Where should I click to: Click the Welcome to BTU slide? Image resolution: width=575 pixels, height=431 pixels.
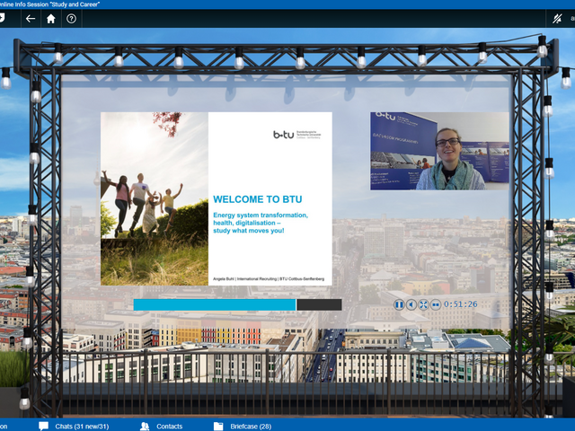pos(217,198)
